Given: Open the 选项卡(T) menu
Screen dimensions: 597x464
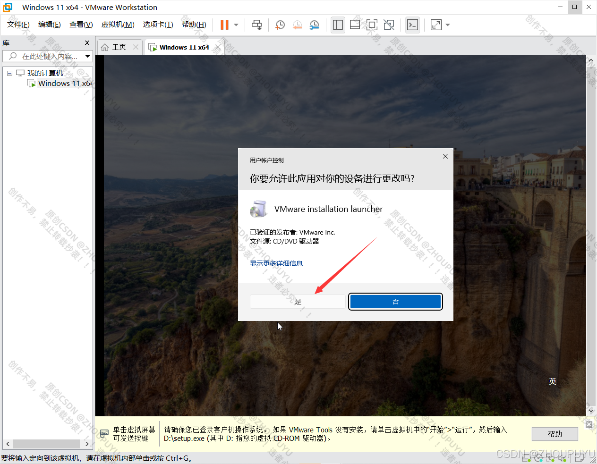Looking at the screenshot, I should click(158, 25).
